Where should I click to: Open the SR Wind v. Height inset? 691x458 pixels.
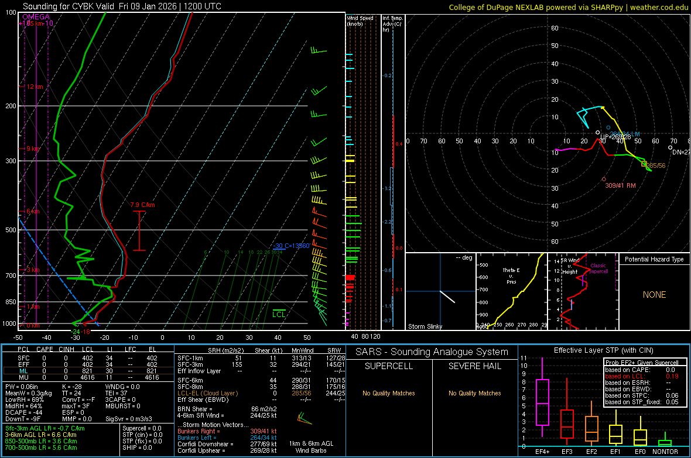583,291
